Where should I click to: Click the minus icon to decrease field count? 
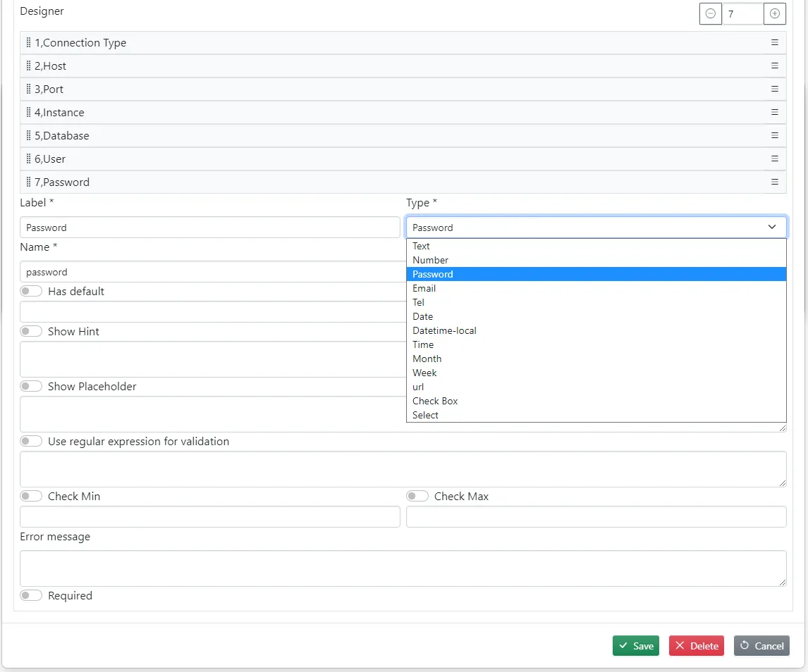(710, 13)
